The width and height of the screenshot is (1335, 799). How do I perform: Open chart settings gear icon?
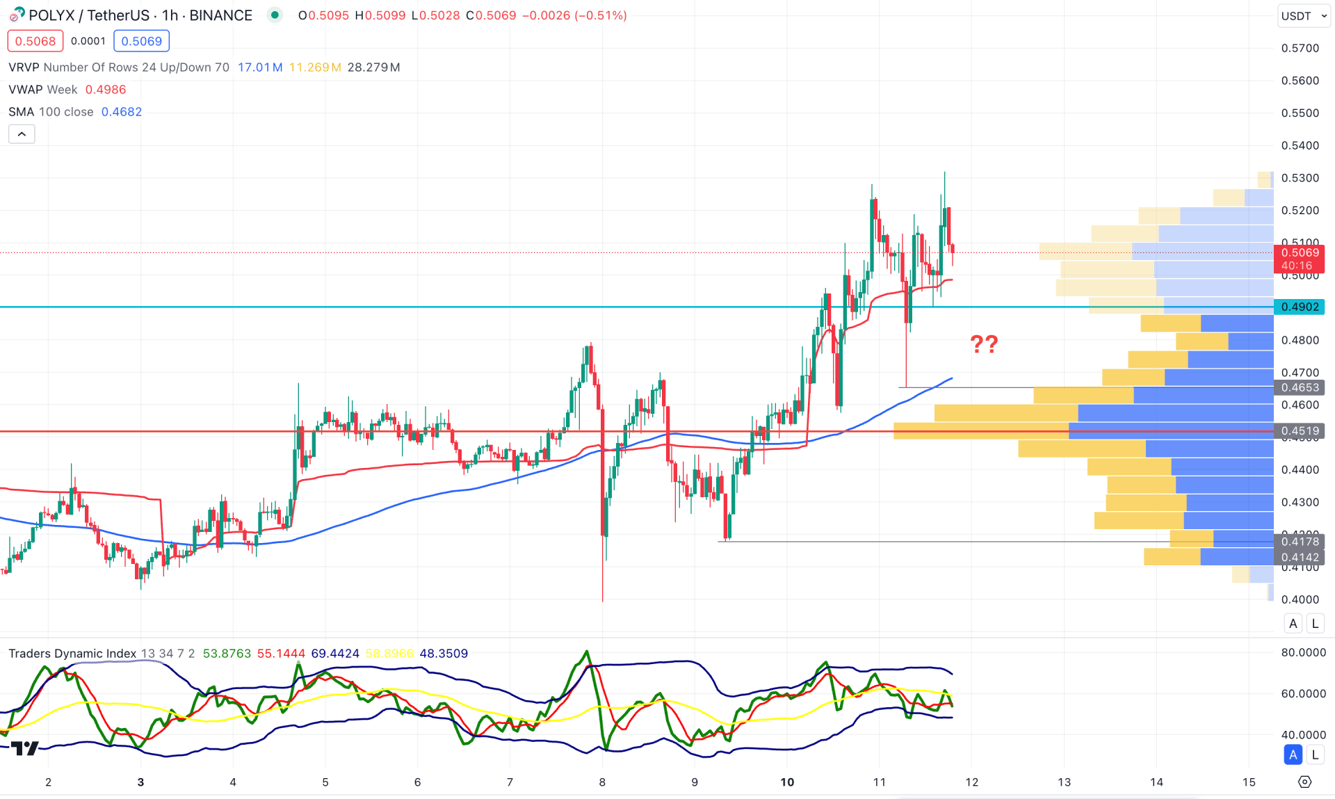[x=1305, y=782]
